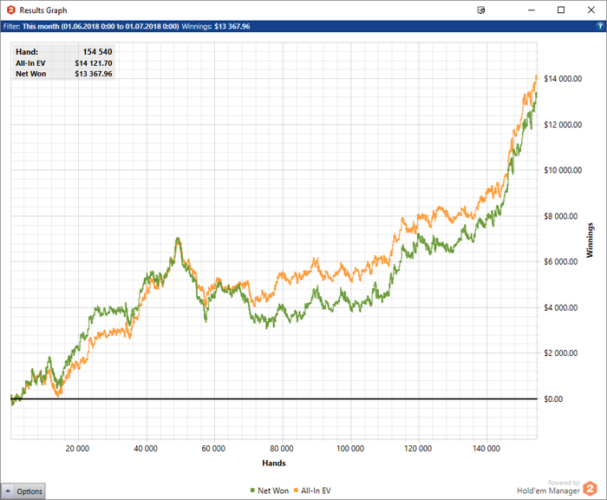
Task: Click the 20 000 hands axis label
Action: tap(77, 449)
